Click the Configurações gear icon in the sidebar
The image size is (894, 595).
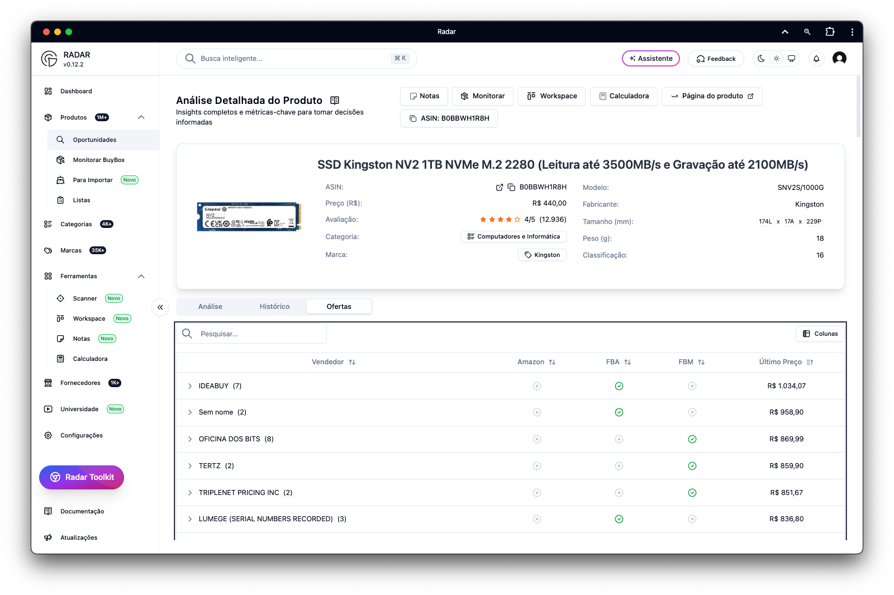(x=48, y=435)
